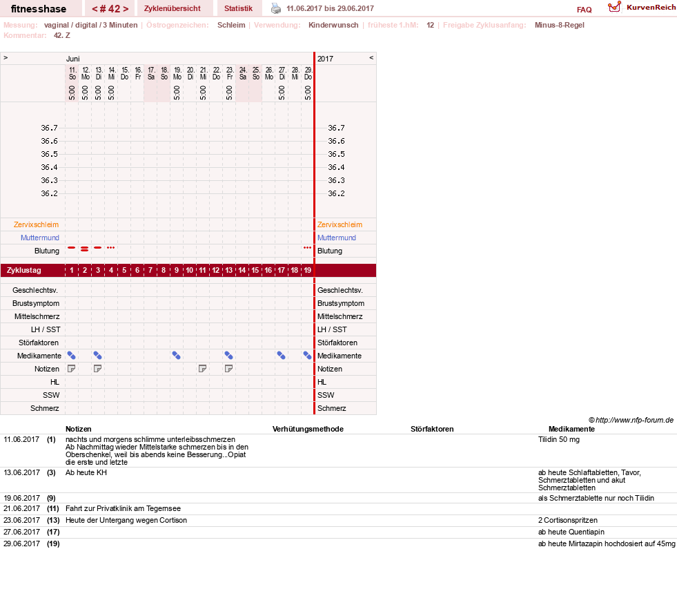Open medication pill icon on cycle day 17

(x=282, y=356)
